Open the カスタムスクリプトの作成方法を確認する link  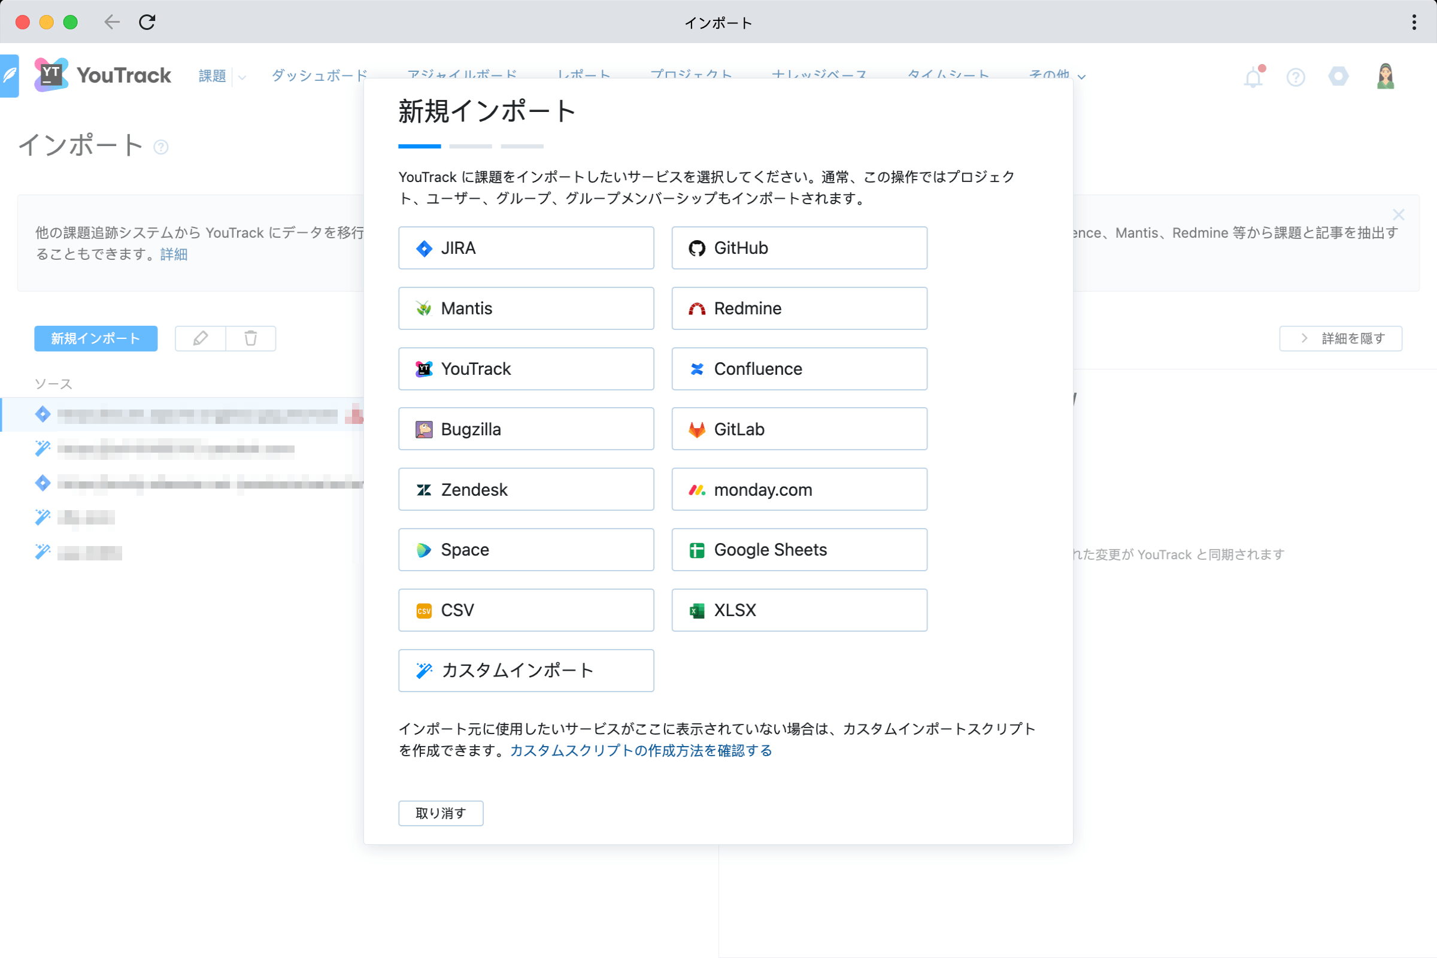coord(639,751)
